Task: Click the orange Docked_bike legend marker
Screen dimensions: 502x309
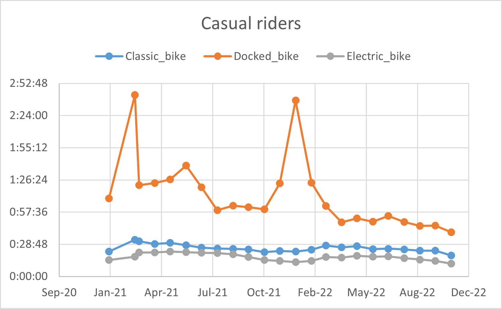Action: 218,56
